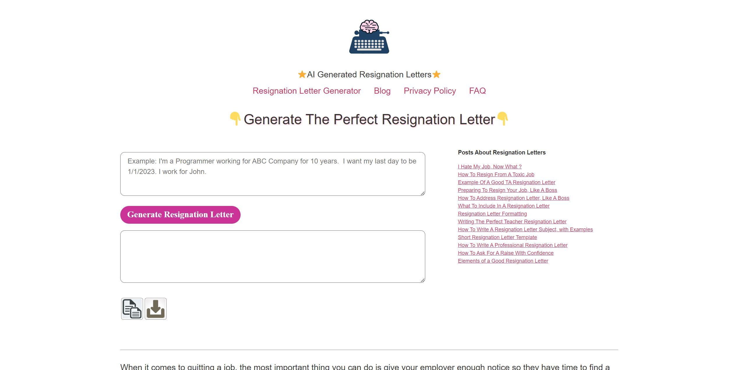Viewport: 736px width, 370px height.
Task: Select 'Short Resignation Letter Template' link
Action: click(x=497, y=237)
